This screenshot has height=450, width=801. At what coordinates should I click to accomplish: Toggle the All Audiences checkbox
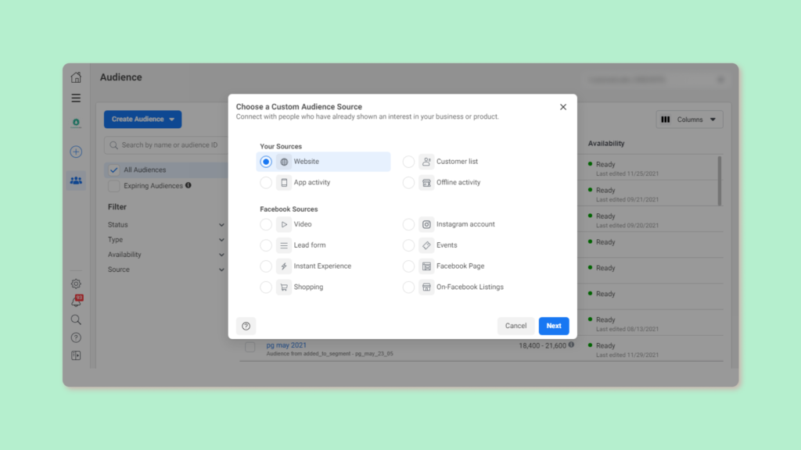(114, 170)
